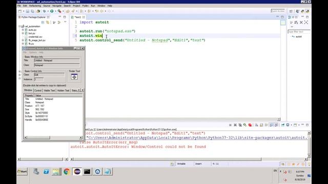Click the Save All icon in the main toolbar

tap(32, 11)
